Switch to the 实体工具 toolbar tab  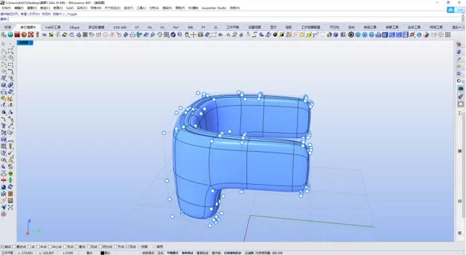pos(414,28)
